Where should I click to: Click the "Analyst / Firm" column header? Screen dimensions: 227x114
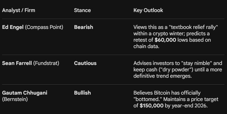[19, 10]
